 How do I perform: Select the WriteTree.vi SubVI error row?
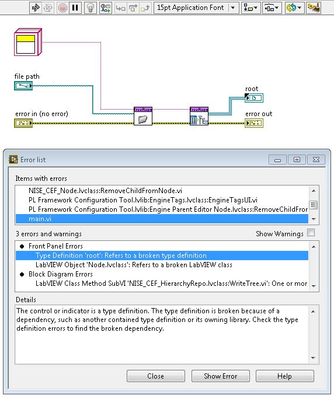[x=162, y=283]
